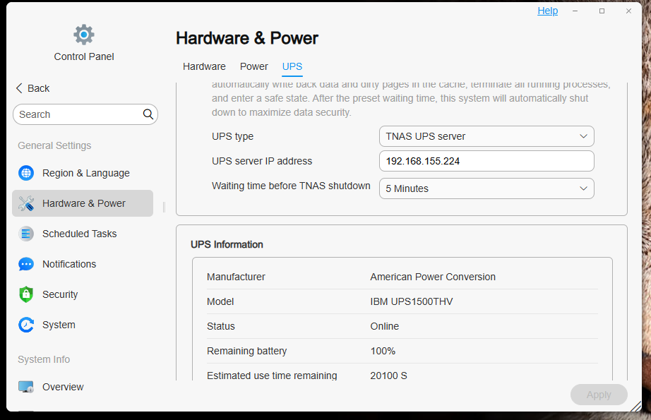
Task: Click the 'System Info' section label
Action: pos(44,359)
